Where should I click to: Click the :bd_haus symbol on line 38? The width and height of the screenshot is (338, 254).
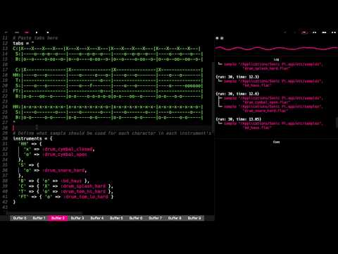[x=71, y=181]
